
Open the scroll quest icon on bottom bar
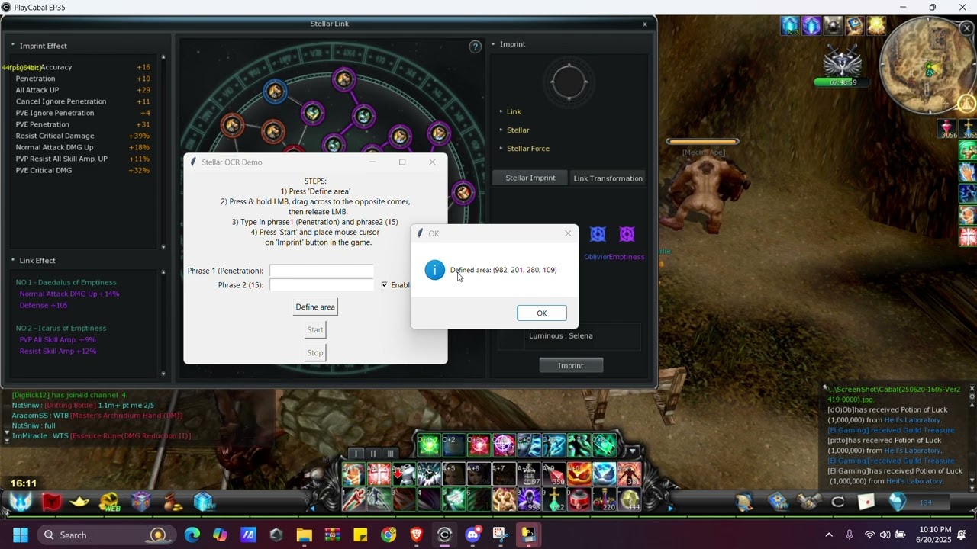click(746, 502)
